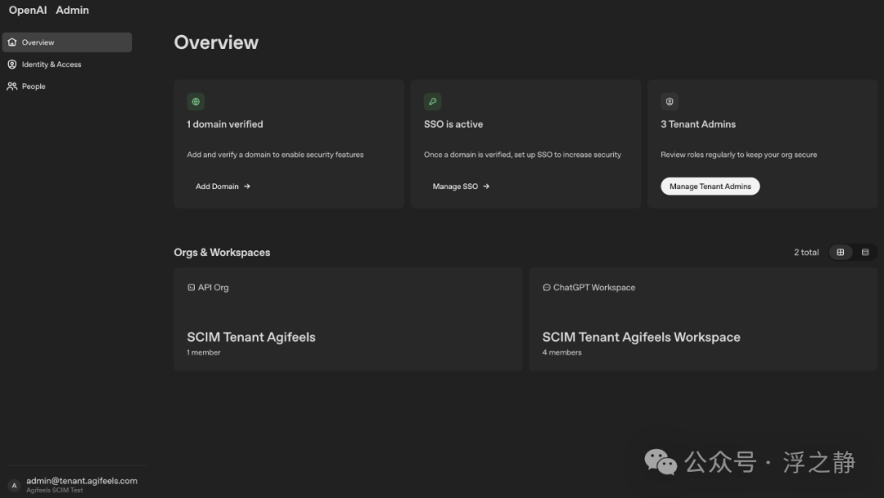Click the API Org terminal icon
This screenshot has width=884, height=498.
pos(191,287)
